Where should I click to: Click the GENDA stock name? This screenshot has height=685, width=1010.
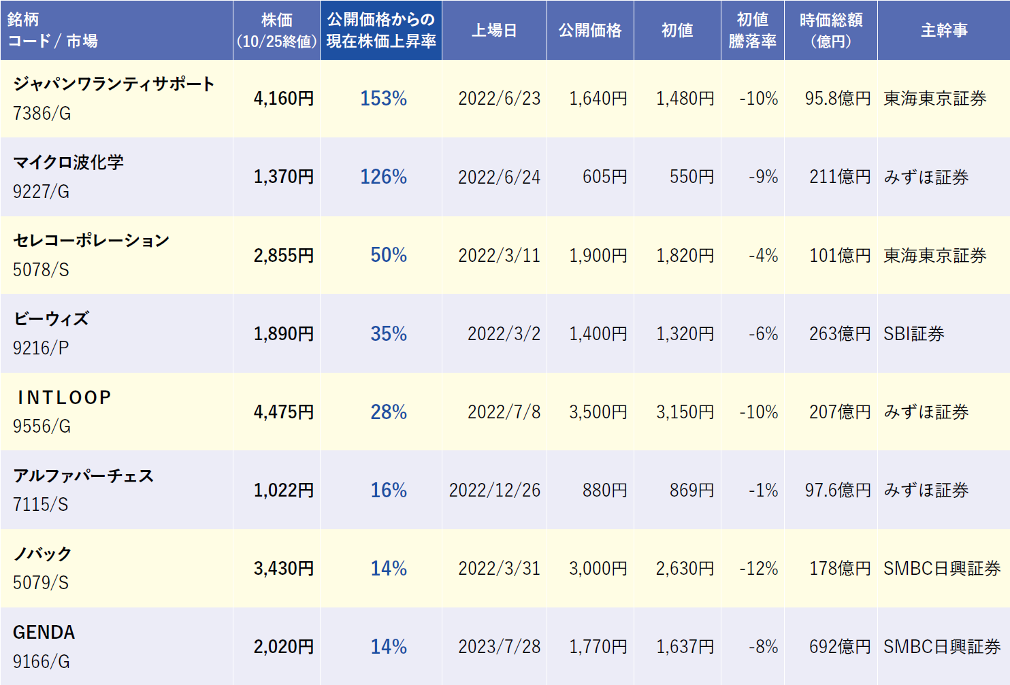tap(44, 632)
